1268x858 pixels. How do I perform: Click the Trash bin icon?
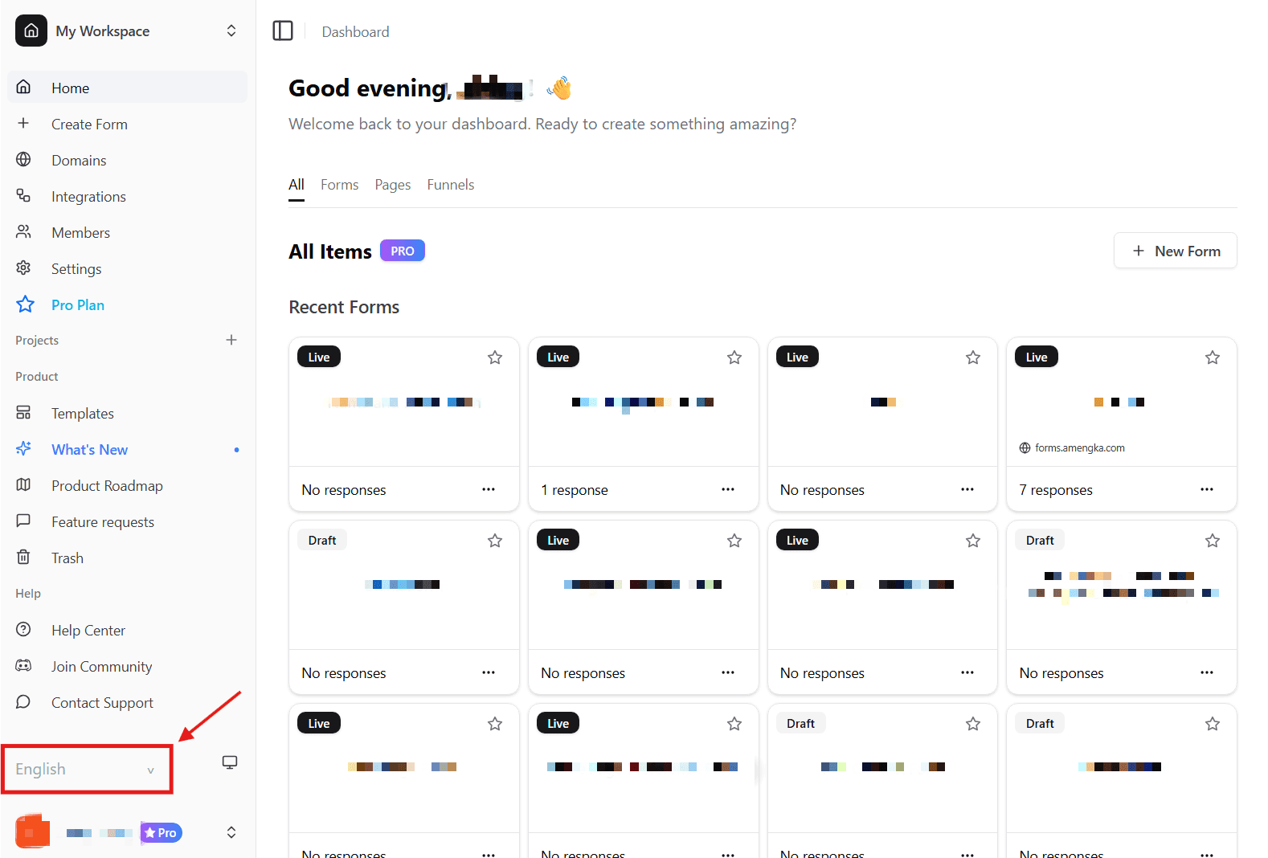click(x=23, y=557)
